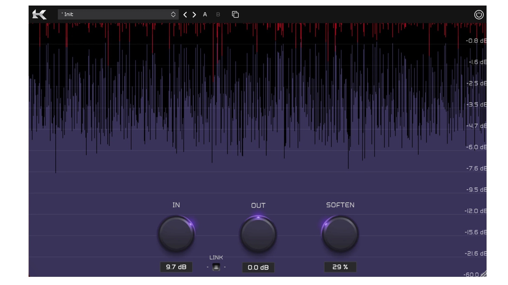Click the -12.0 dB scale label

pos(475,211)
